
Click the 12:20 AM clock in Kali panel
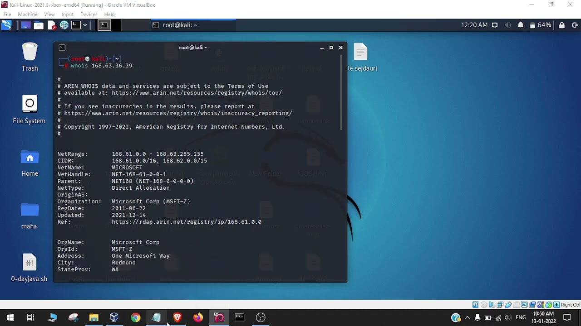[474, 25]
